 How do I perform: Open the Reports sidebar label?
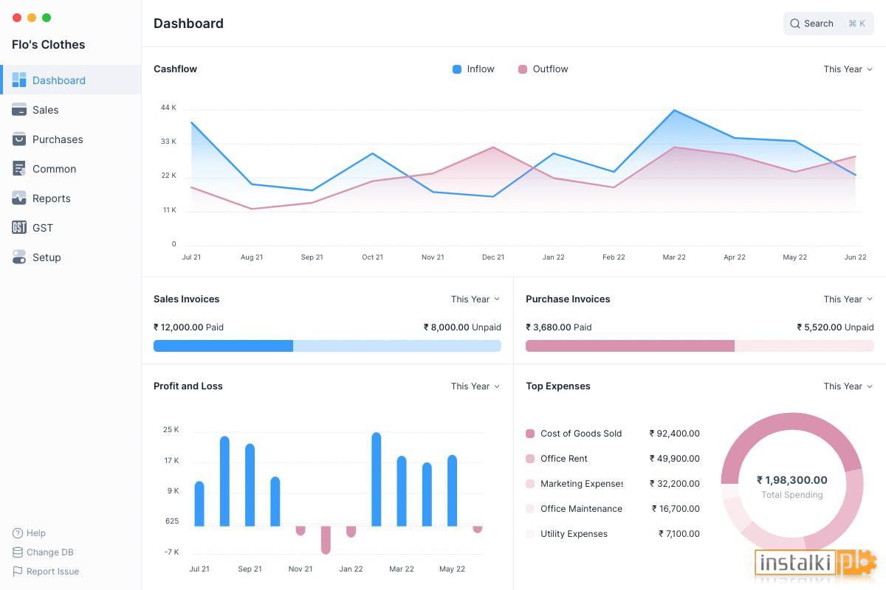(x=52, y=198)
